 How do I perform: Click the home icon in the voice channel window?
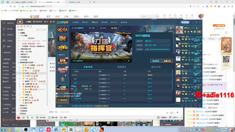coord(20,22)
